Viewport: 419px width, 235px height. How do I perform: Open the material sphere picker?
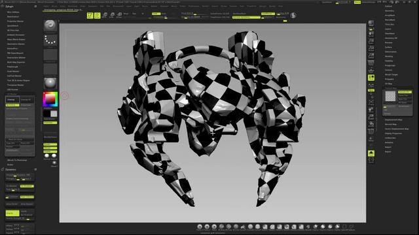click(50, 83)
